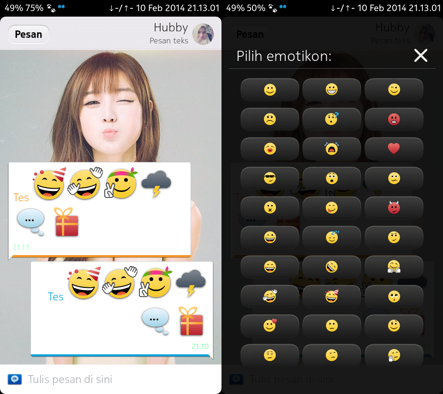The width and height of the screenshot is (443, 394).
Task: Insert the kissing face emoticon
Action: [269, 149]
